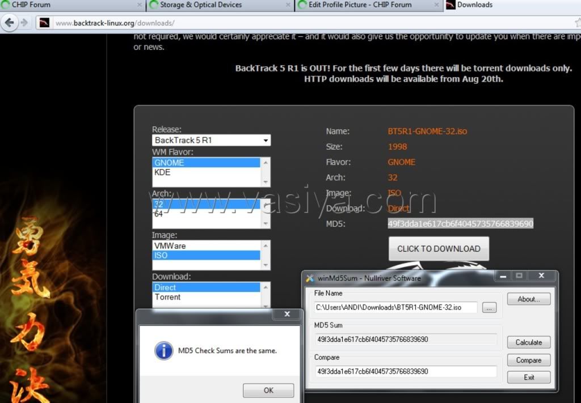The width and height of the screenshot is (581, 403).
Task: Click the orange GNOME Flavor value
Action: pos(402,162)
